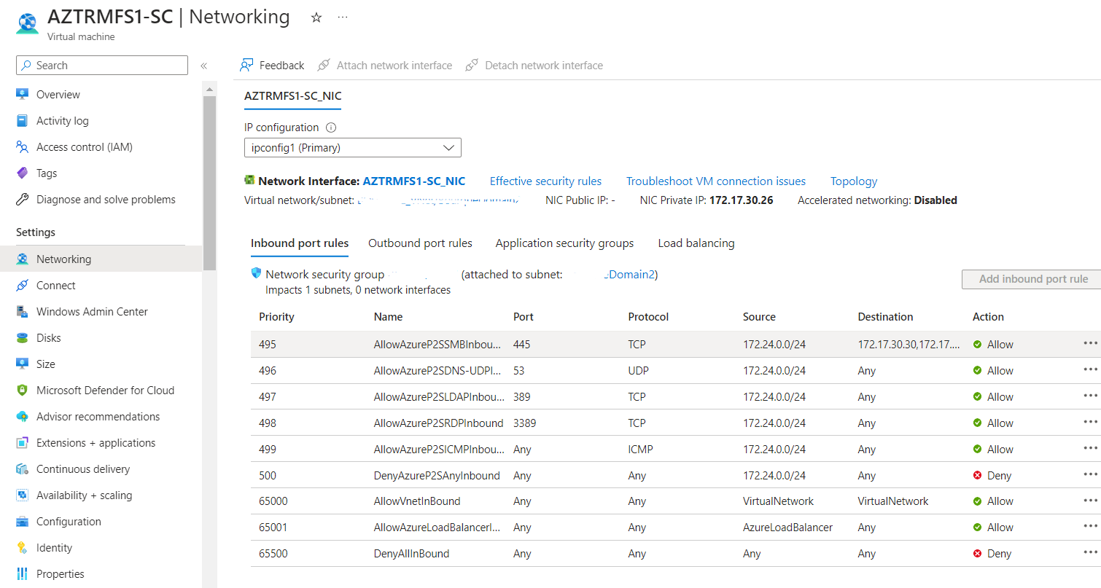1101x588 pixels.
Task: Open the AZTRMFS1-SC_NIC network interface link
Action: [414, 181]
